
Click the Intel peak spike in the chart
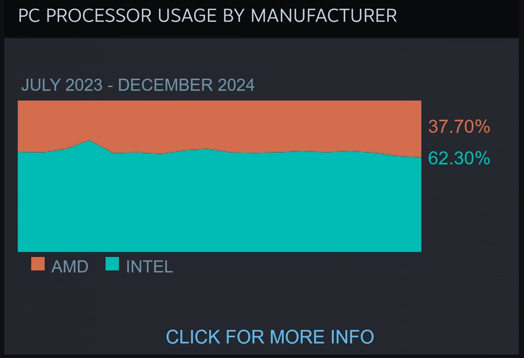click(x=89, y=140)
